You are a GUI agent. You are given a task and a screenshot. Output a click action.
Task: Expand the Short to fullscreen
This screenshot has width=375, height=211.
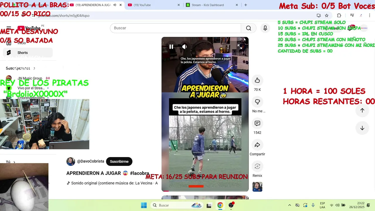[240, 47]
